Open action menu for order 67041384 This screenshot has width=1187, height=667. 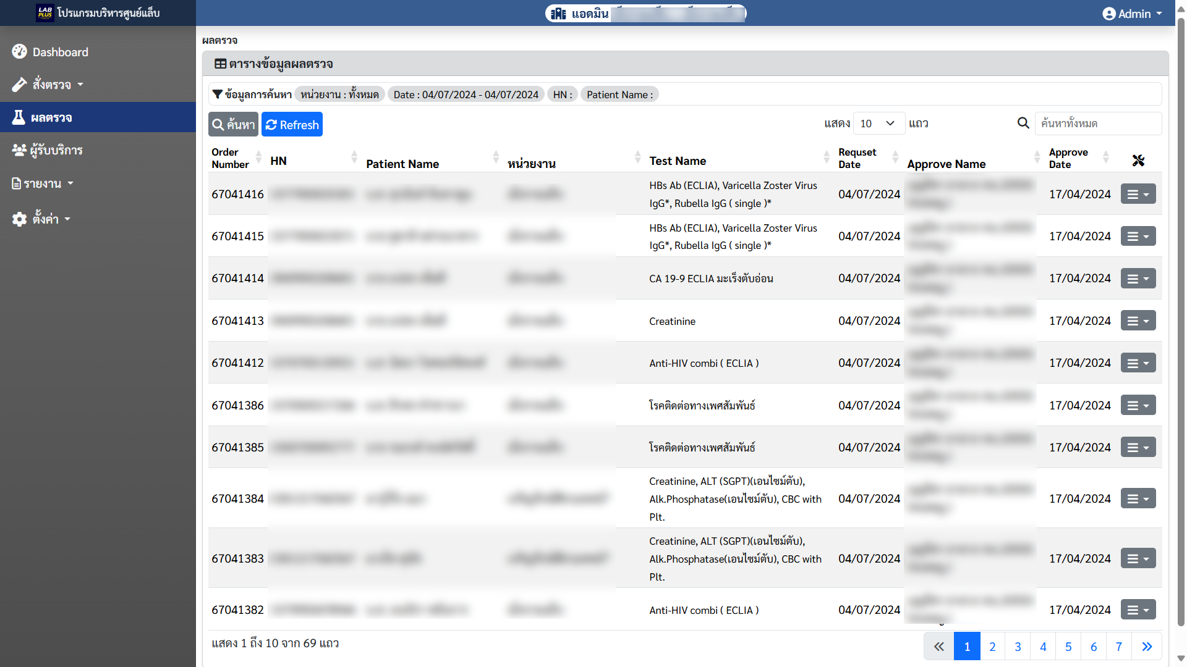point(1138,498)
